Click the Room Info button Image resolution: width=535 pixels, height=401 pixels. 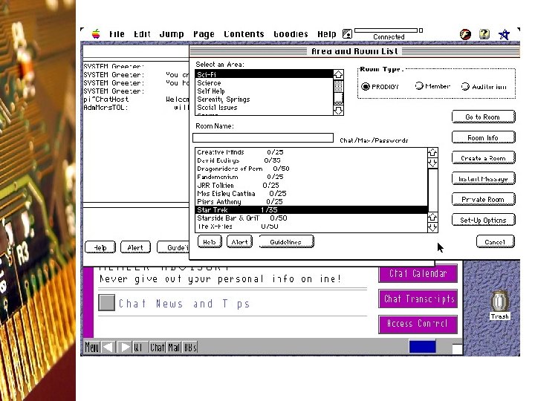483,138
